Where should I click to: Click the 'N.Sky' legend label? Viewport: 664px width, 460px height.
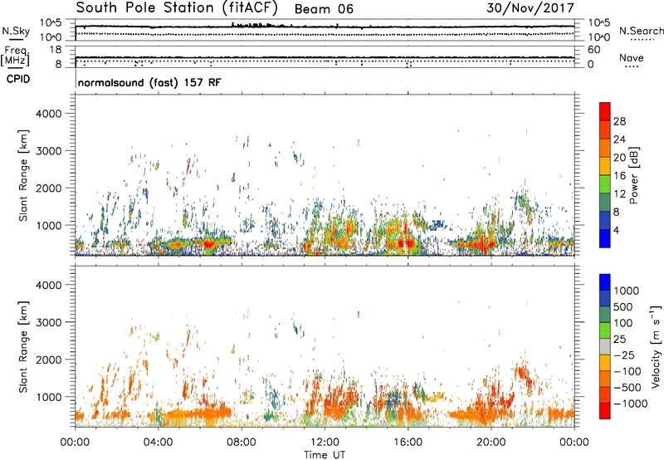[16, 31]
